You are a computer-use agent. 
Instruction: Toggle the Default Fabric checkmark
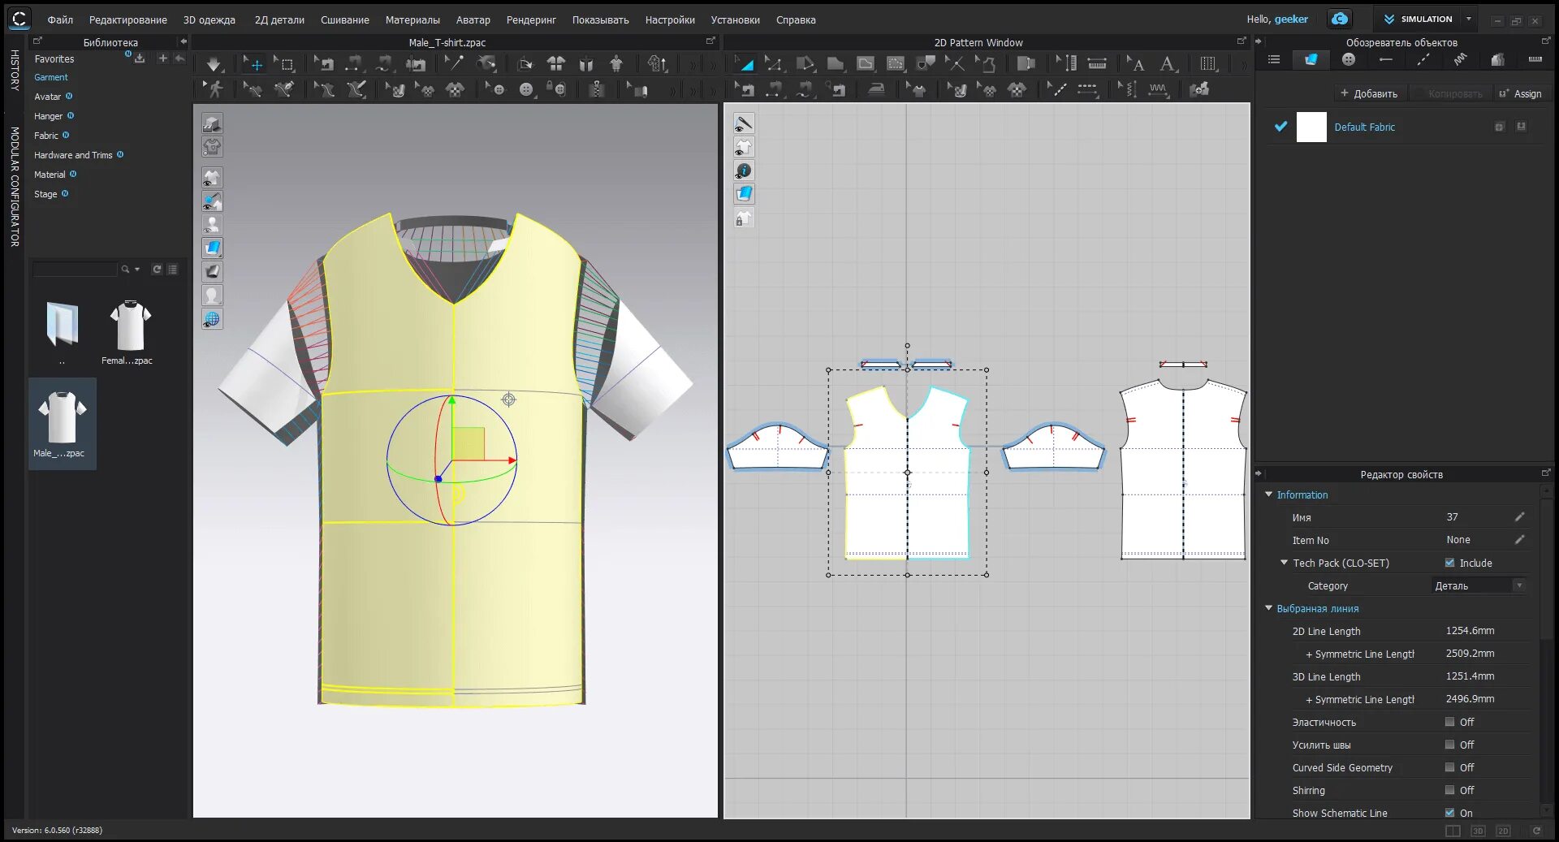click(x=1280, y=127)
